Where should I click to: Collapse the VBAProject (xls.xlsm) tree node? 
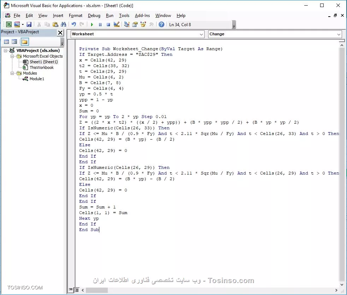(6, 51)
